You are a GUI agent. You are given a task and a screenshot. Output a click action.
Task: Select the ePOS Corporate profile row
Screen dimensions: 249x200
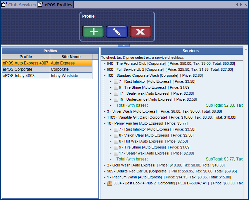point(26,69)
